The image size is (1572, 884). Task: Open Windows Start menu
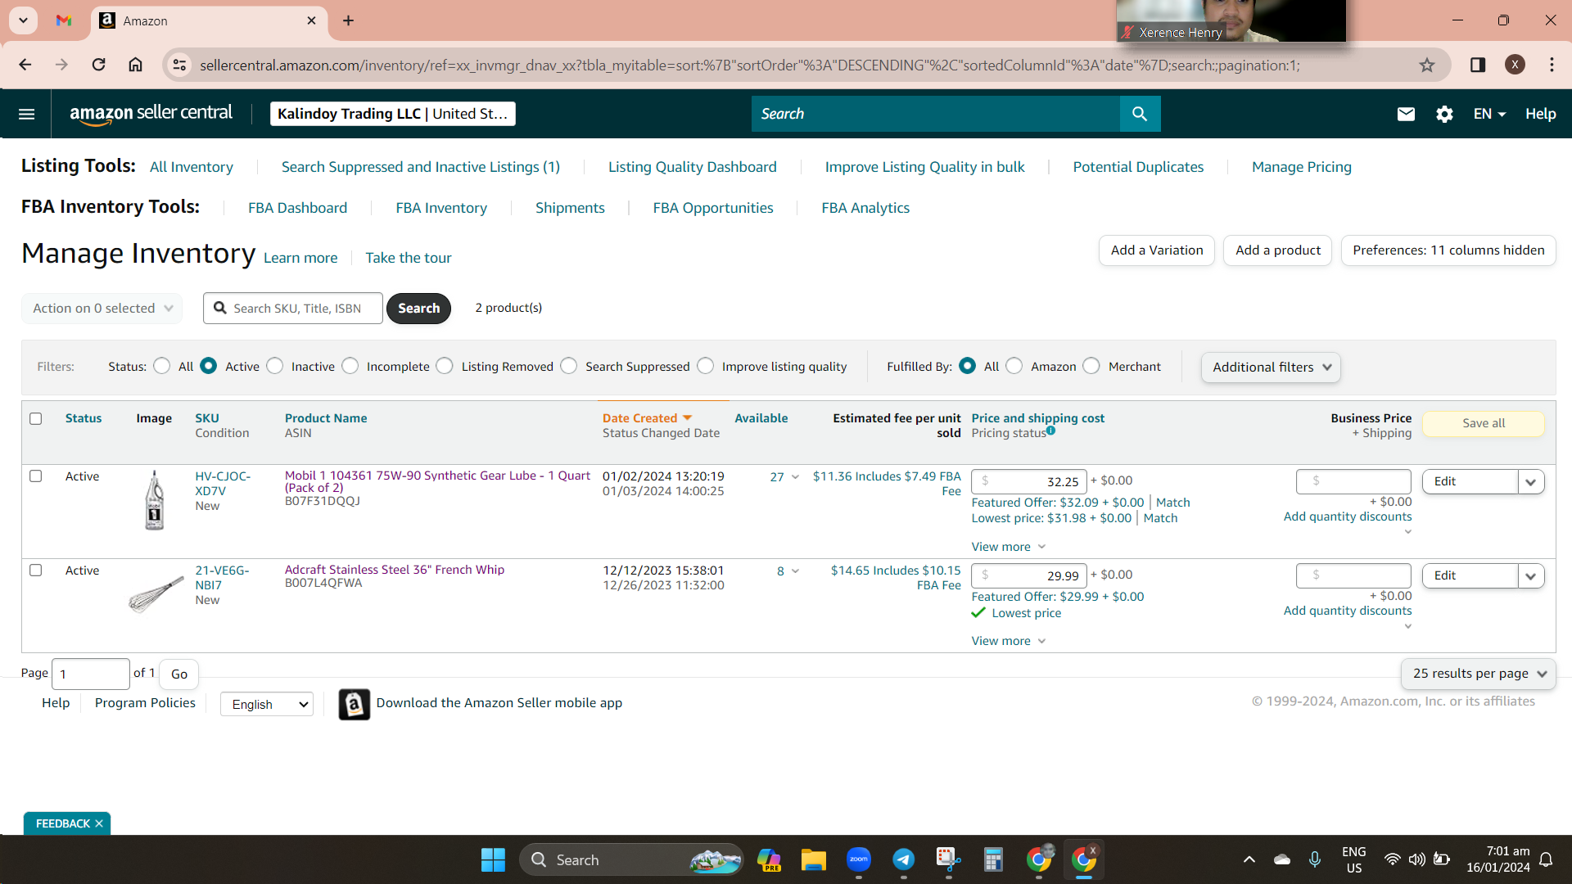tap(493, 859)
